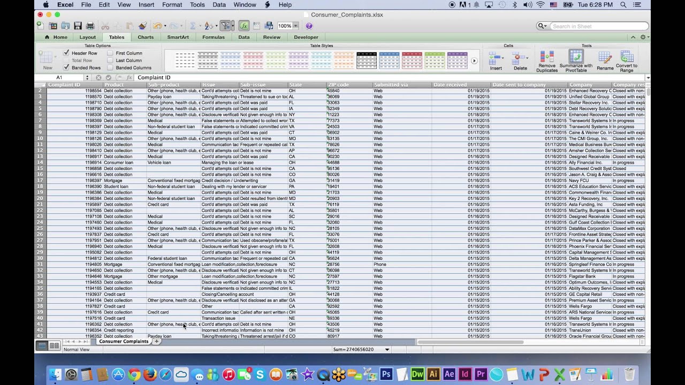Image resolution: width=685 pixels, height=385 pixels.
Task: Select the ZIP code column header
Action: 349,84
